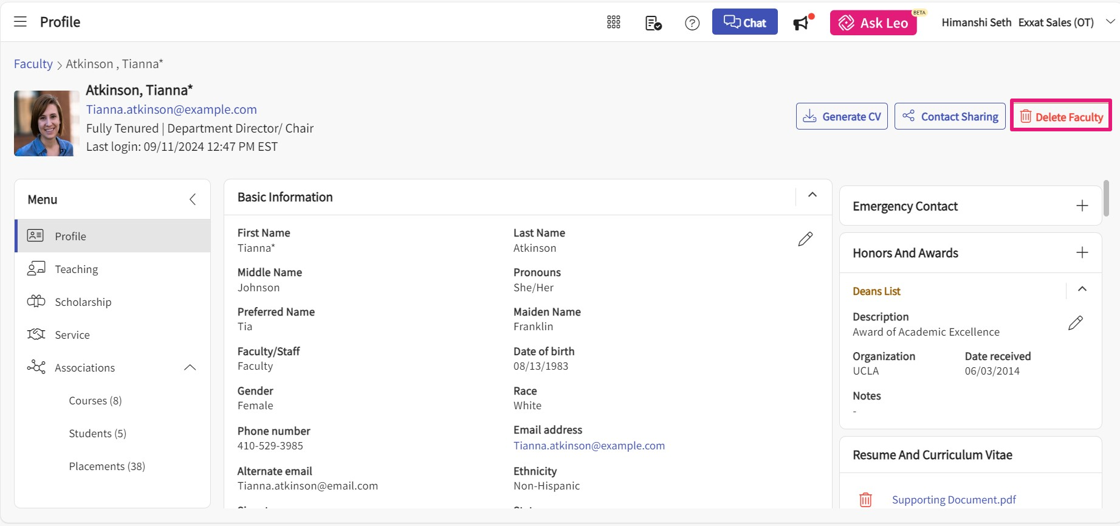Edit the Deans List award entry
Viewport: 1120px width, 526px height.
coord(1075,323)
